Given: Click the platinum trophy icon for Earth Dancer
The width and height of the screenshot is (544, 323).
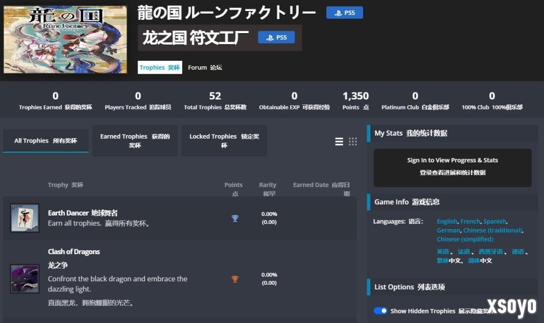Looking at the screenshot, I should pyautogui.click(x=234, y=218).
